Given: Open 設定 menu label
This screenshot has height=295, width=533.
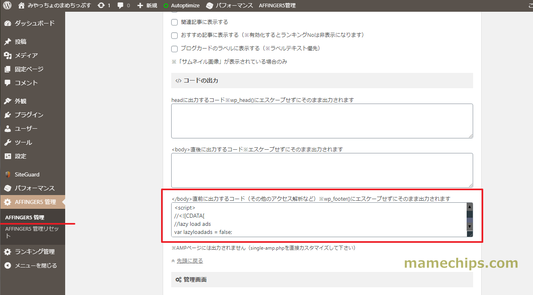Looking at the screenshot, I should click(x=21, y=156).
